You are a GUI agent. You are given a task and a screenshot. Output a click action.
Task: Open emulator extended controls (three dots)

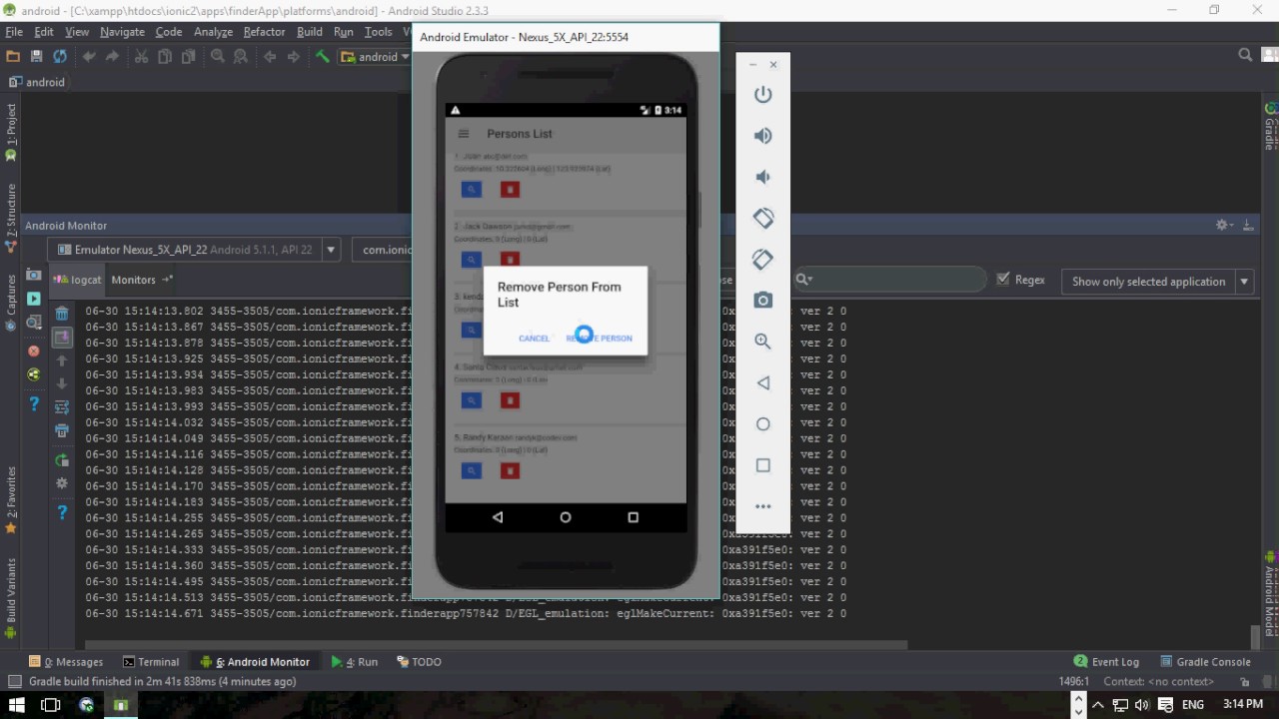point(762,506)
